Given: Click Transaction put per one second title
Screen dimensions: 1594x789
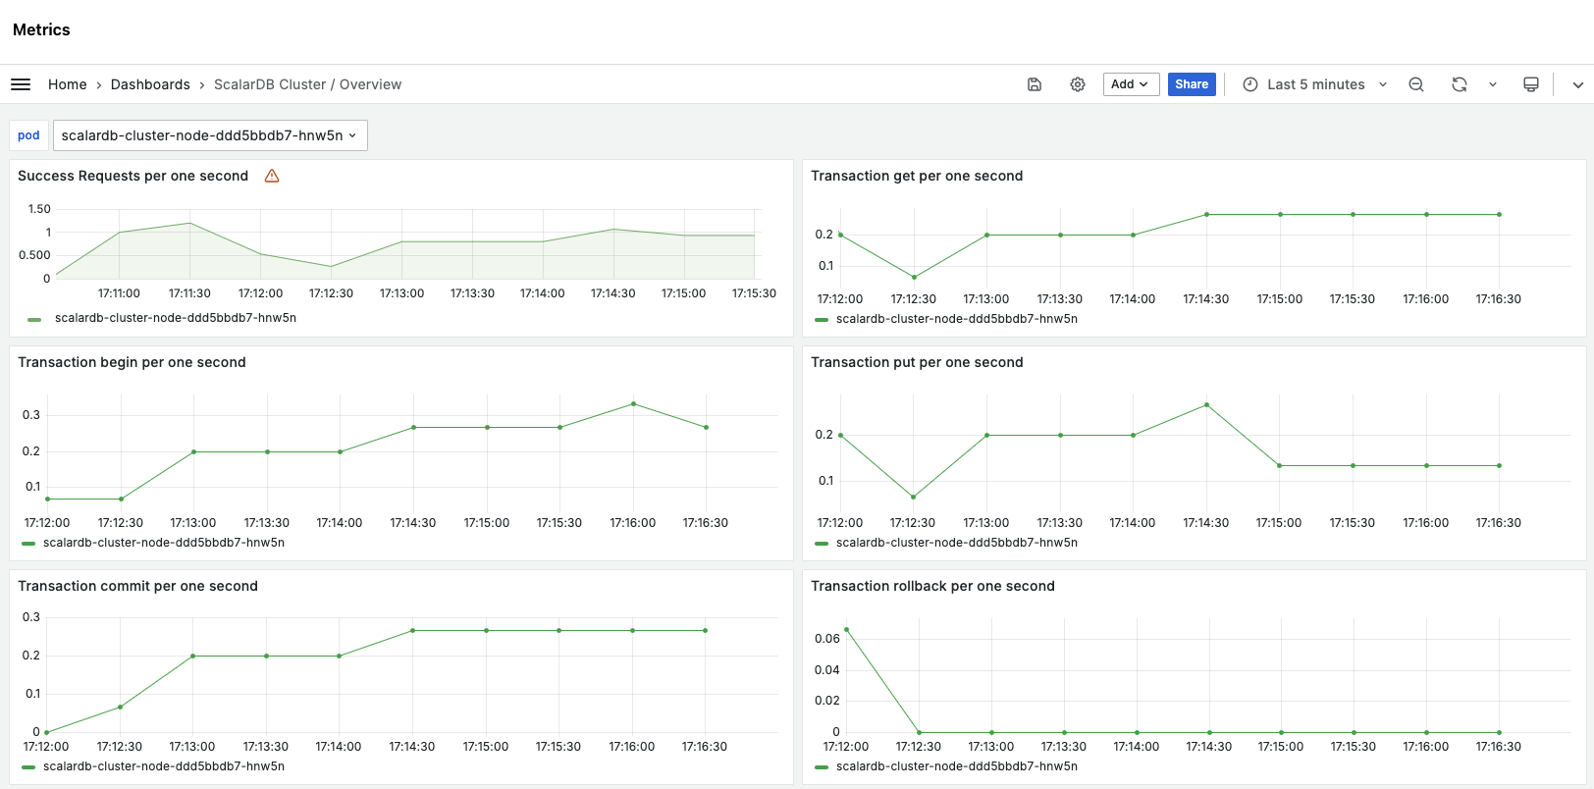Looking at the screenshot, I should [917, 362].
